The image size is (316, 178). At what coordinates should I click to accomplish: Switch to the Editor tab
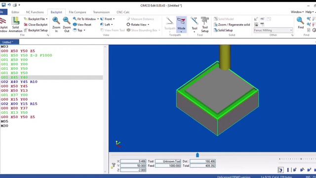tap(15, 12)
